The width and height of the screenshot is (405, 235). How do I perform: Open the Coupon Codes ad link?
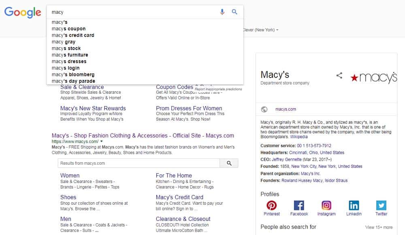click(175, 87)
